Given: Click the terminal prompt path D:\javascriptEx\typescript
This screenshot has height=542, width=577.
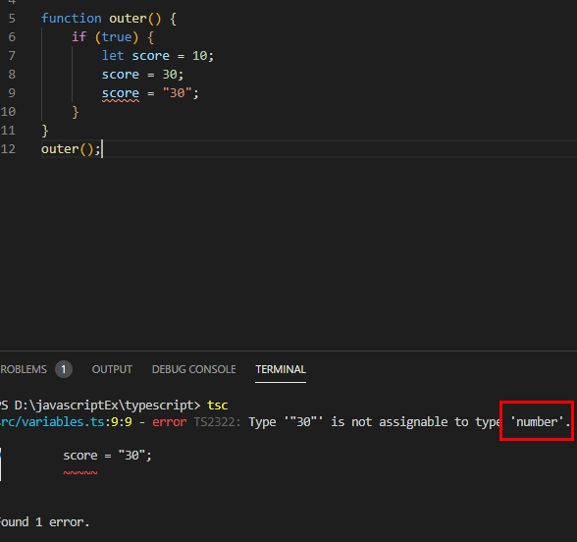Looking at the screenshot, I should point(104,405).
